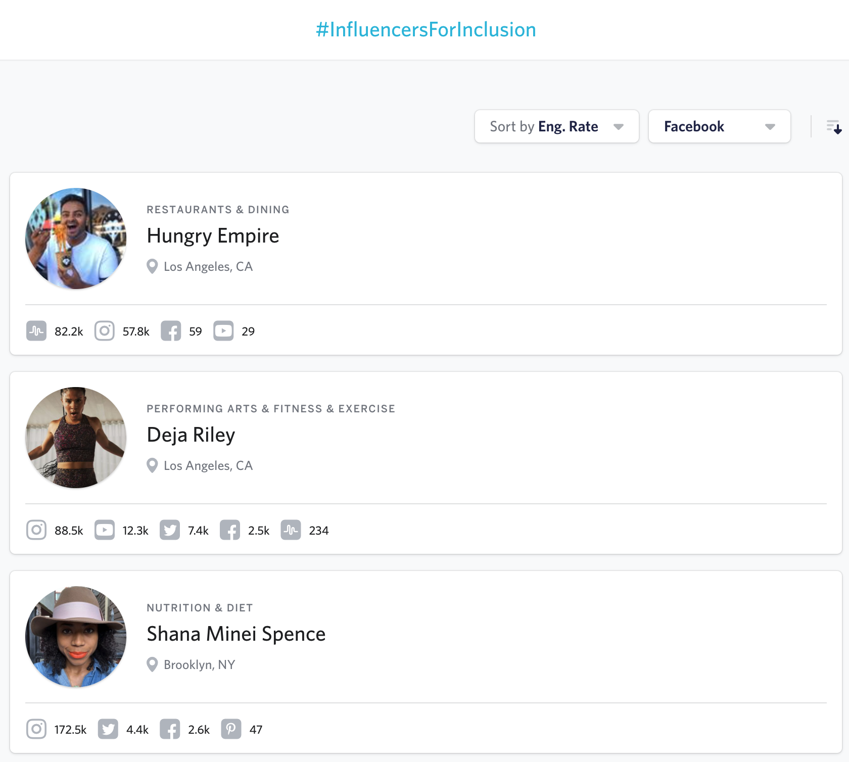Click Hungry Empire's 57.8k Instagram count

point(136,331)
